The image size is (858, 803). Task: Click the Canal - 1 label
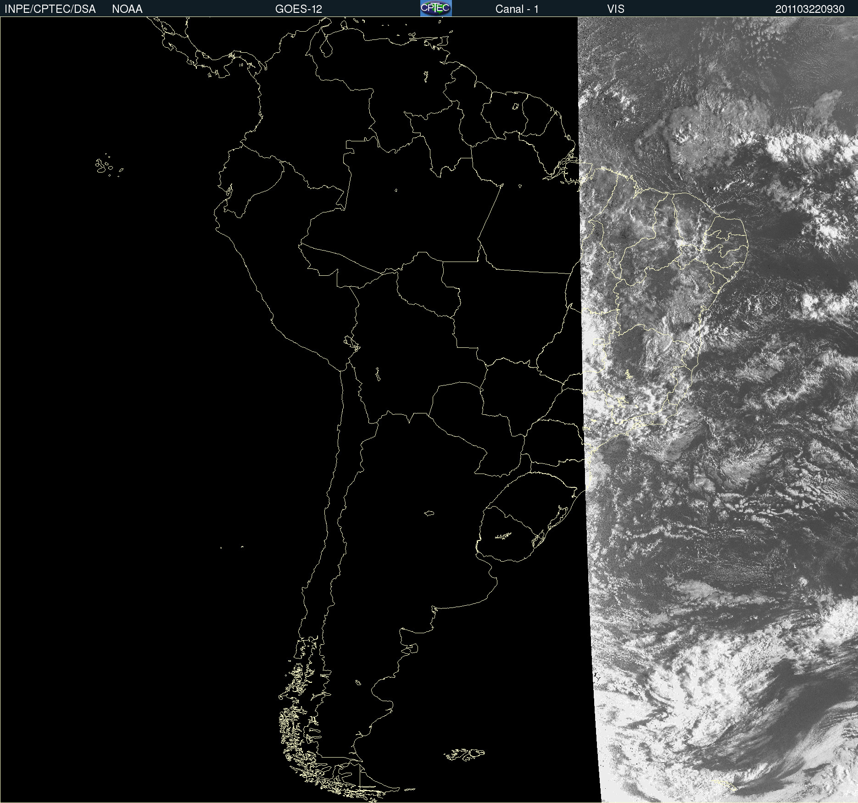[x=517, y=9]
